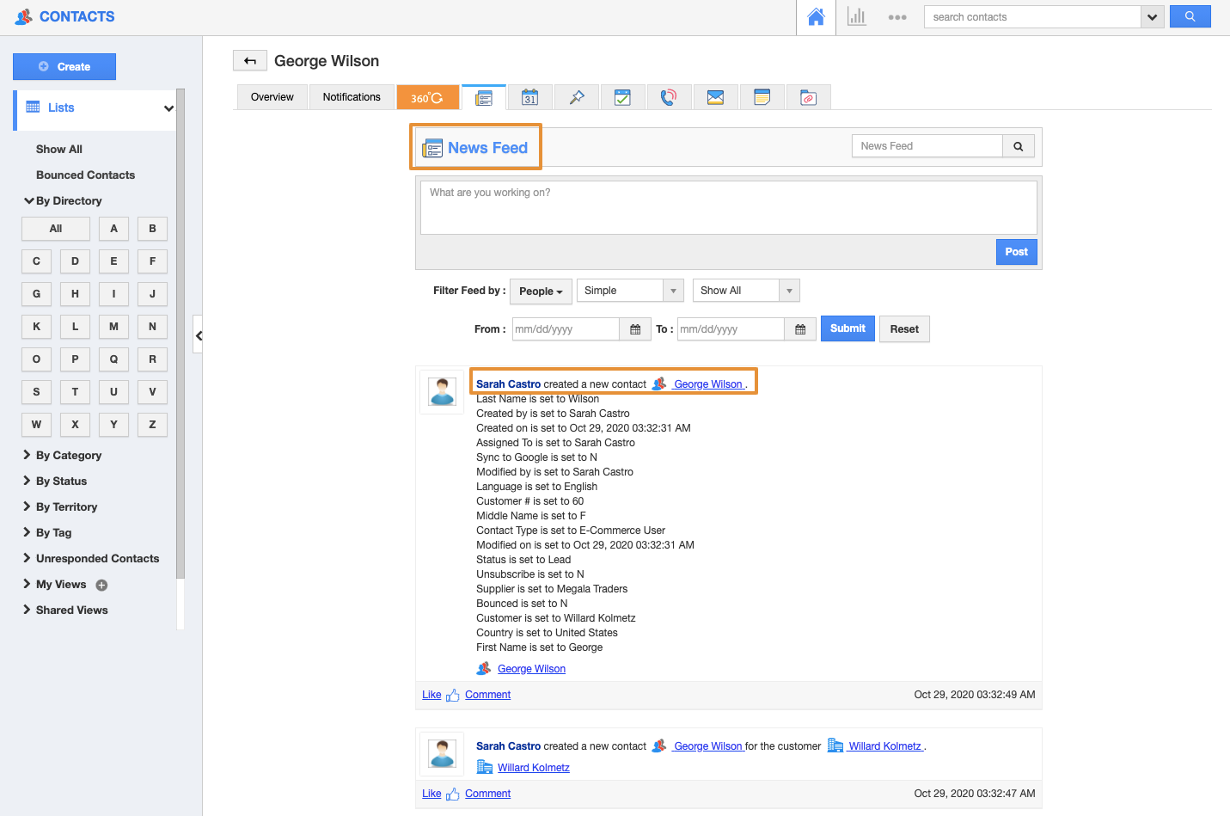Viewport: 1230px width, 816px height.
Task: Click the From date calendar picker icon
Action: click(635, 329)
